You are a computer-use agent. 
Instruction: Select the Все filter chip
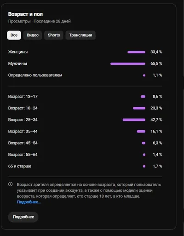(14, 35)
